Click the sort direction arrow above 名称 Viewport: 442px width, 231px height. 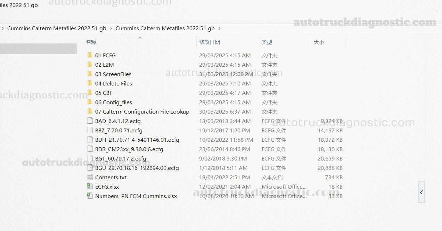pos(140,37)
